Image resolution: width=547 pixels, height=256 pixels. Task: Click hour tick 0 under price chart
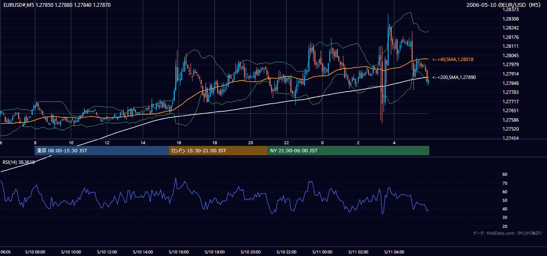323,143
